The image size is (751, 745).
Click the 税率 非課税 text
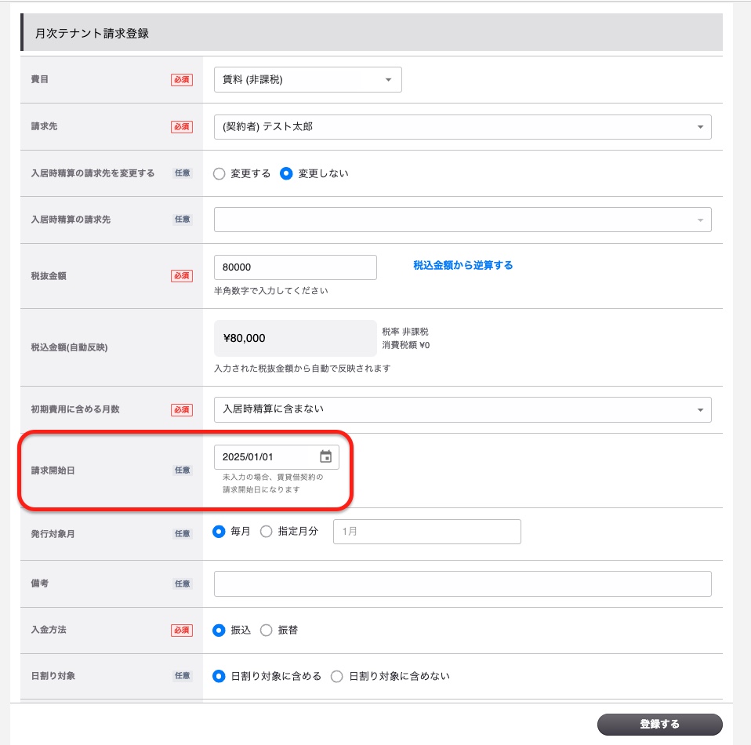tap(405, 332)
